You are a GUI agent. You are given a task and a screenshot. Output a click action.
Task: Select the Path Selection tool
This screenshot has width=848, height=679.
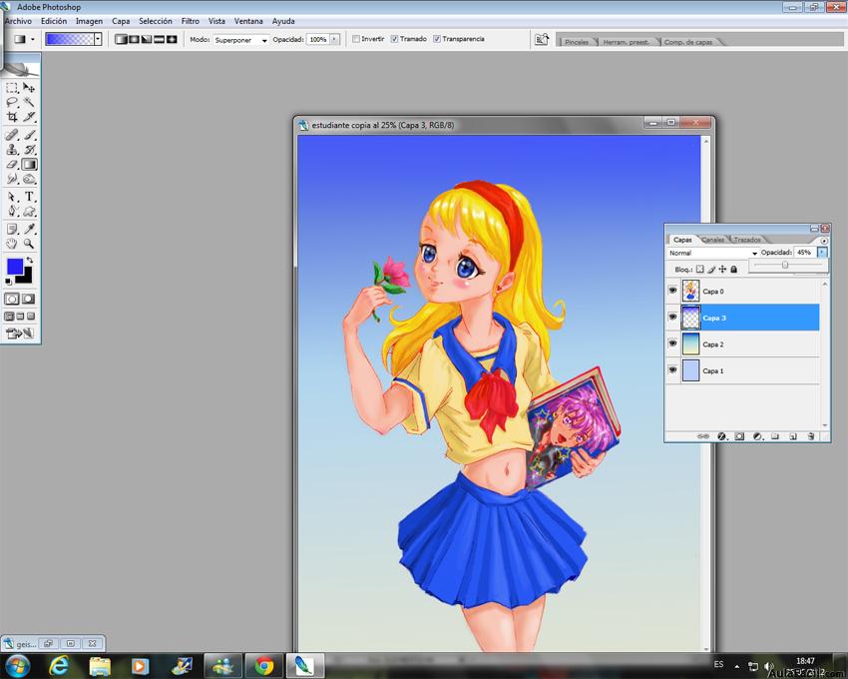tap(12, 197)
